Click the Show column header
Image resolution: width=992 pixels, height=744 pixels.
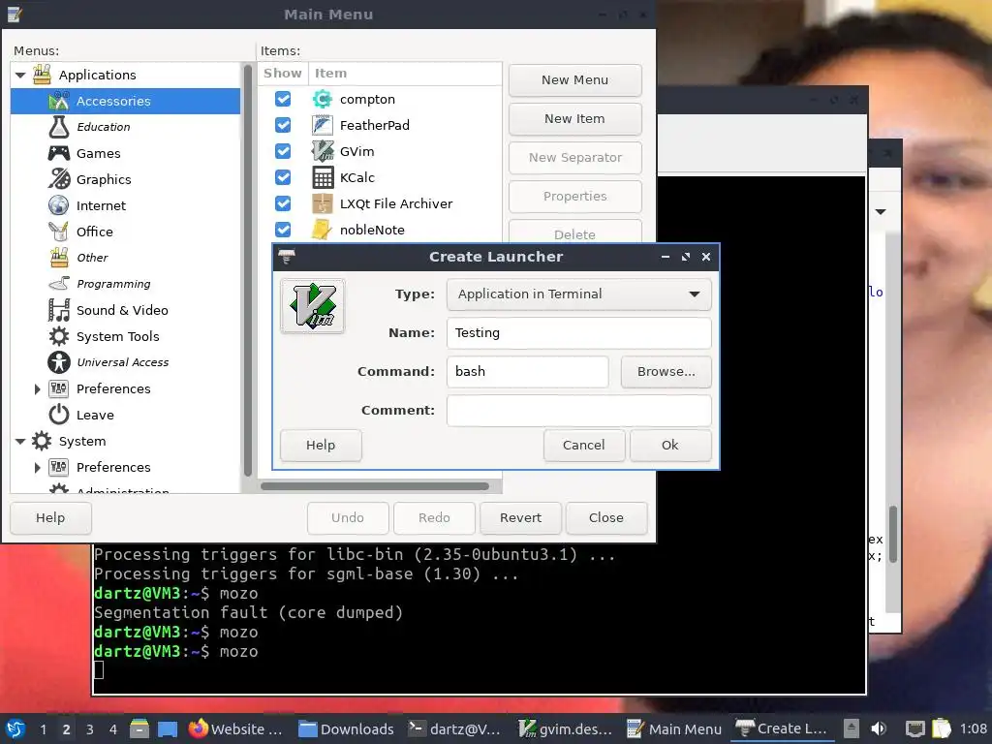(x=283, y=74)
